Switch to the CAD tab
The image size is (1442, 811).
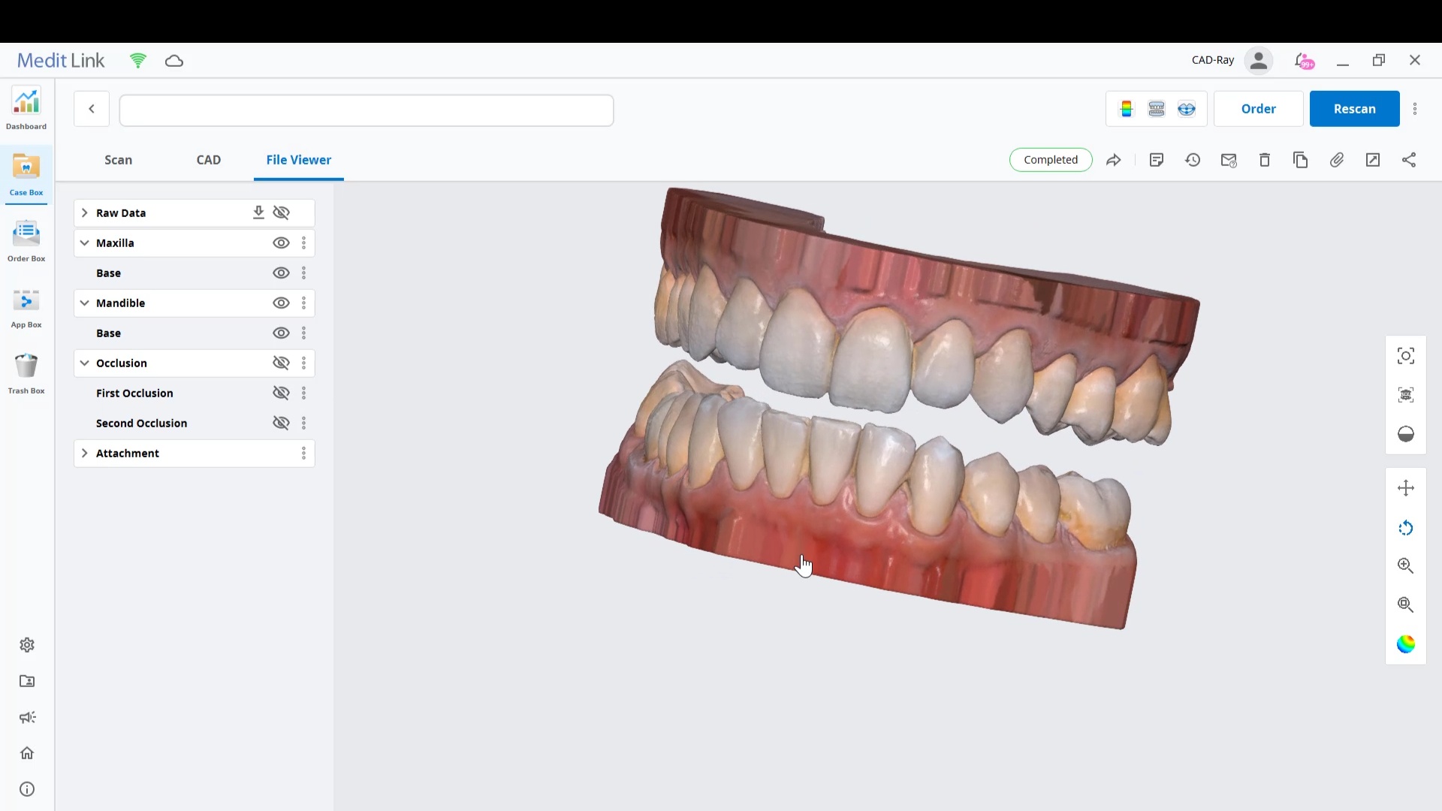click(x=208, y=160)
